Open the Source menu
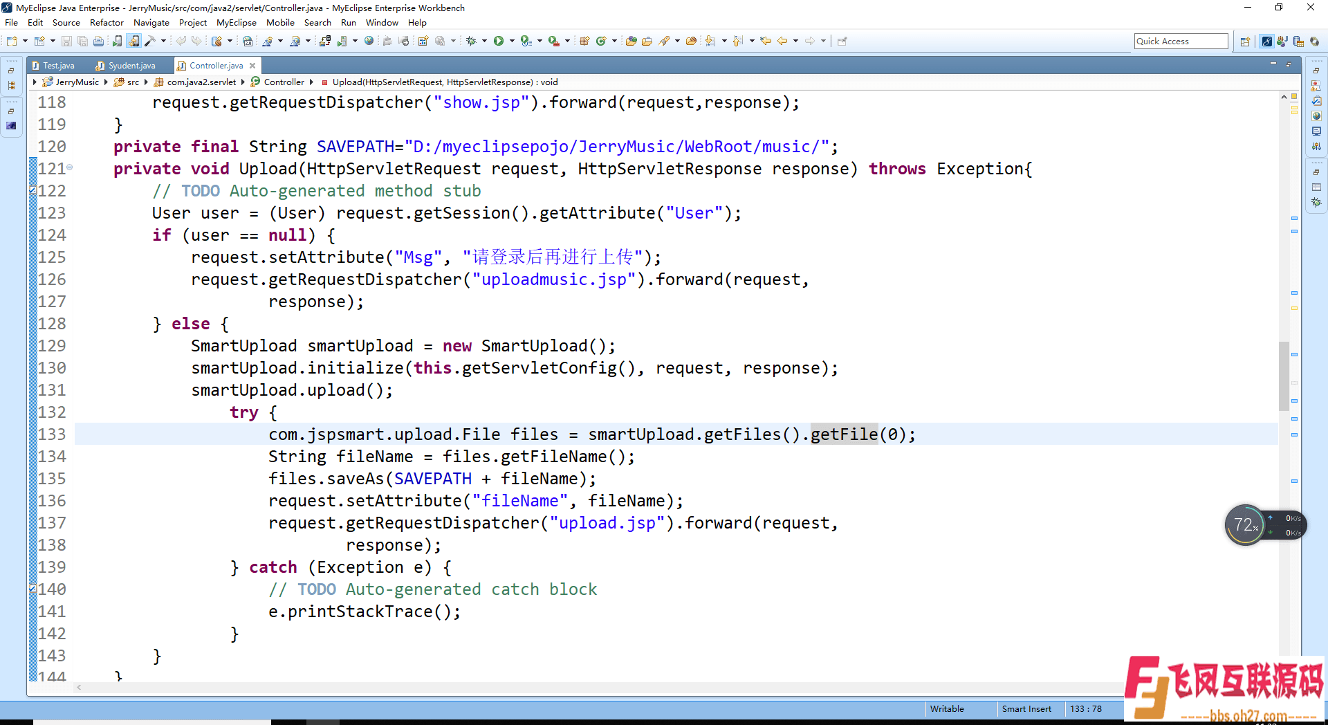 click(x=66, y=23)
